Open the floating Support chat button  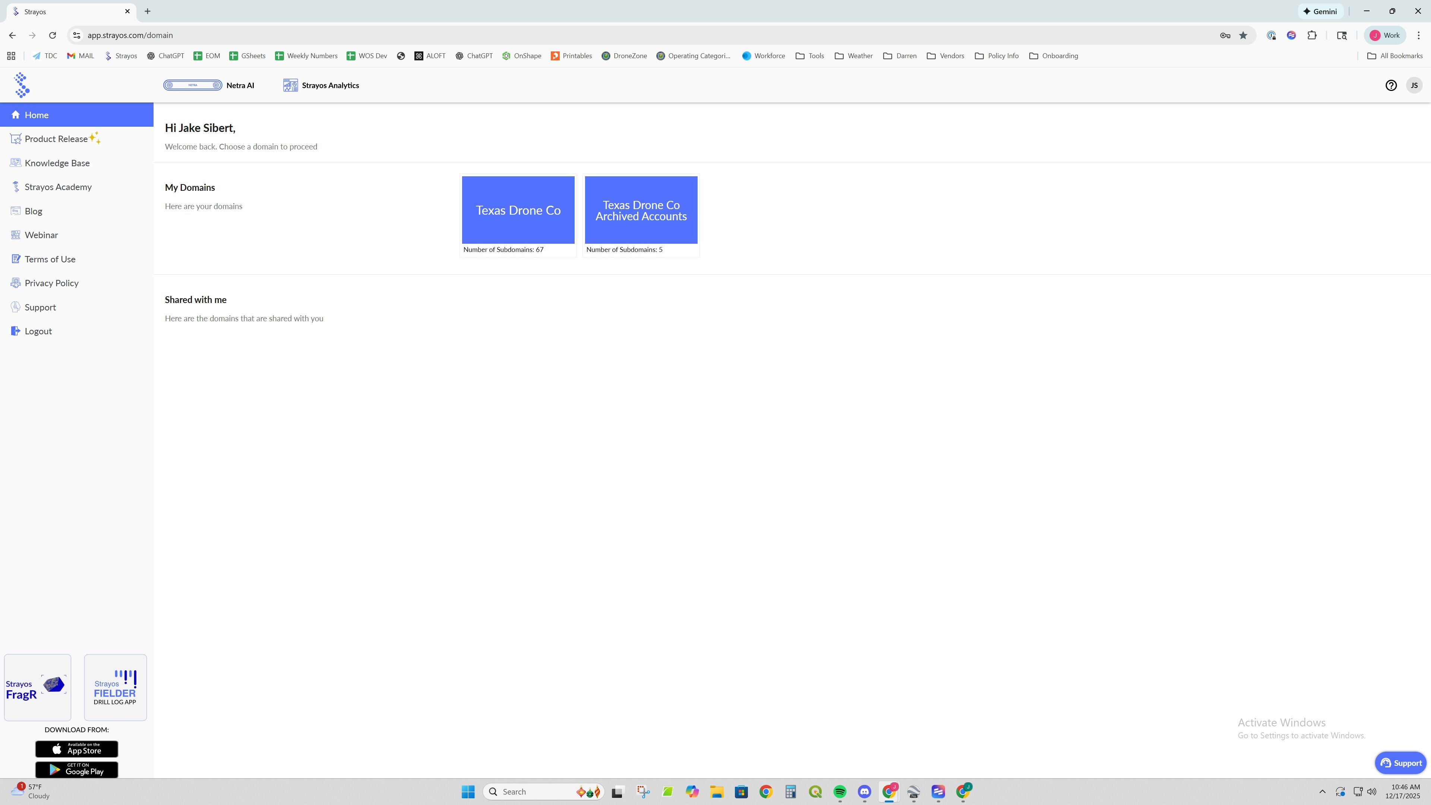(x=1400, y=763)
